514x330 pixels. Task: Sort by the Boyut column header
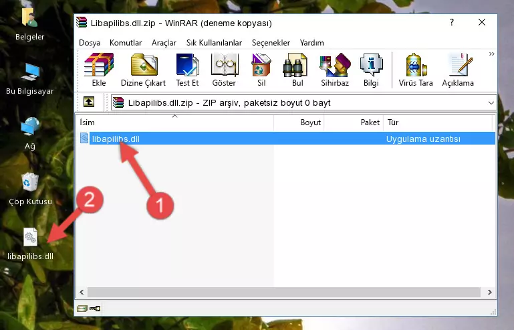(299, 122)
